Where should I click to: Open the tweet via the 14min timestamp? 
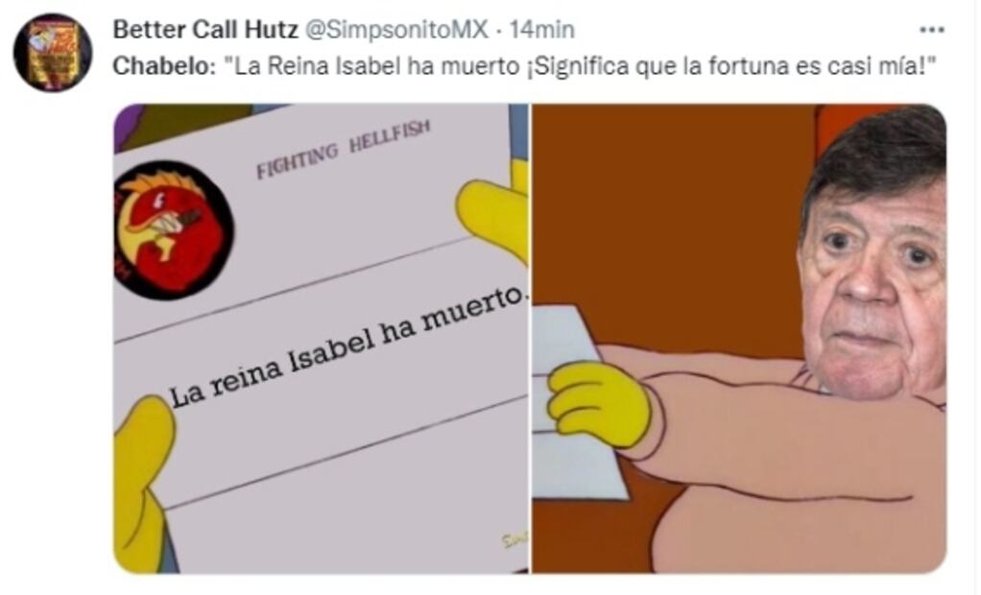click(541, 30)
